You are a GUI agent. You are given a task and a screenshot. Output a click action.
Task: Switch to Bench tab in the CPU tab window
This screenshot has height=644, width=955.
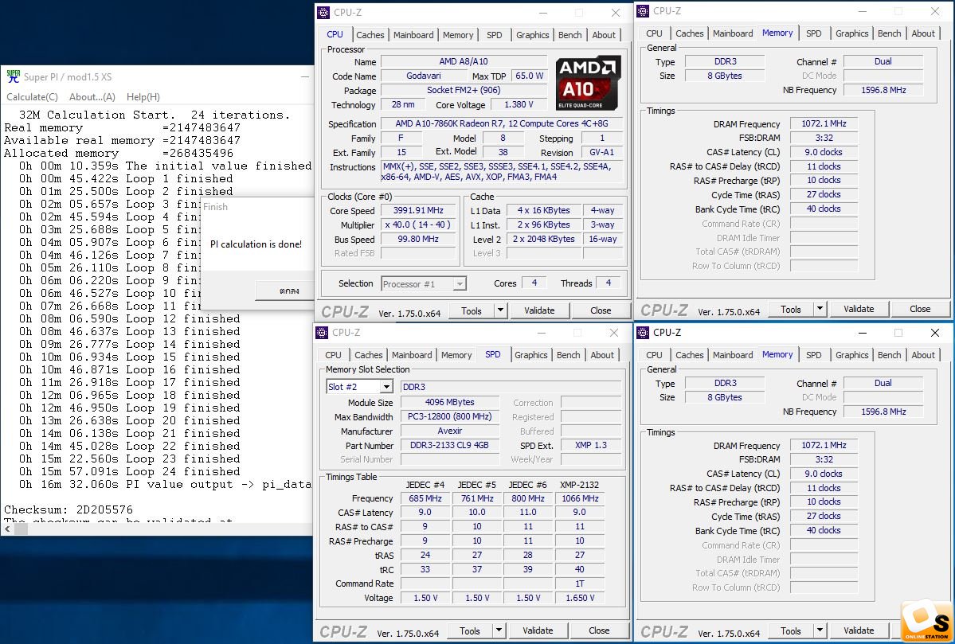[570, 35]
